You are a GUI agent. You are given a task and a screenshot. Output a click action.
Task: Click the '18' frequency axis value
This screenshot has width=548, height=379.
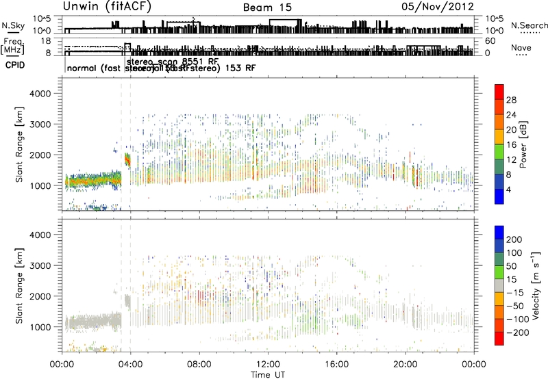click(46, 41)
